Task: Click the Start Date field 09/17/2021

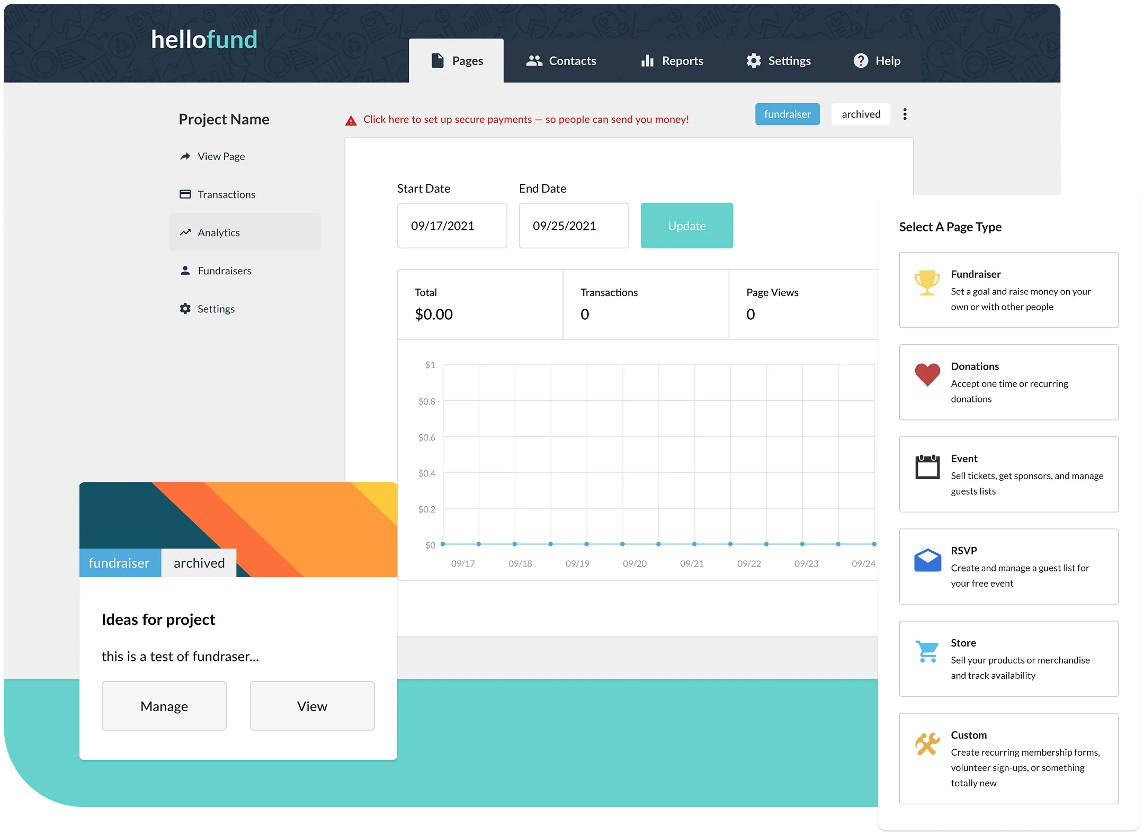Action: [452, 226]
